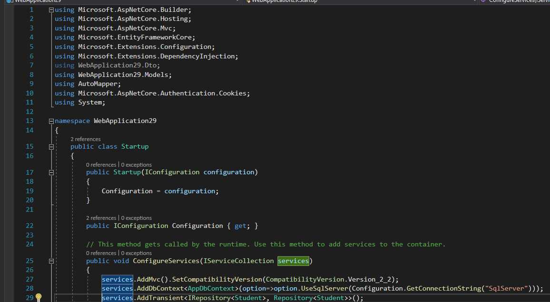Click line number 21 in the gutter

[29, 209]
